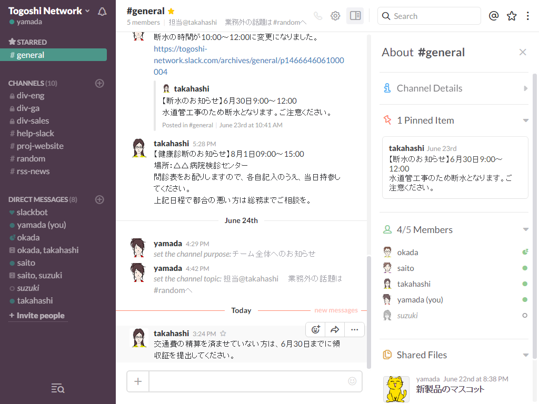Image resolution: width=539 pixels, height=404 pixels.
Task: Jump to the June 24th date divider
Action: (x=241, y=220)
